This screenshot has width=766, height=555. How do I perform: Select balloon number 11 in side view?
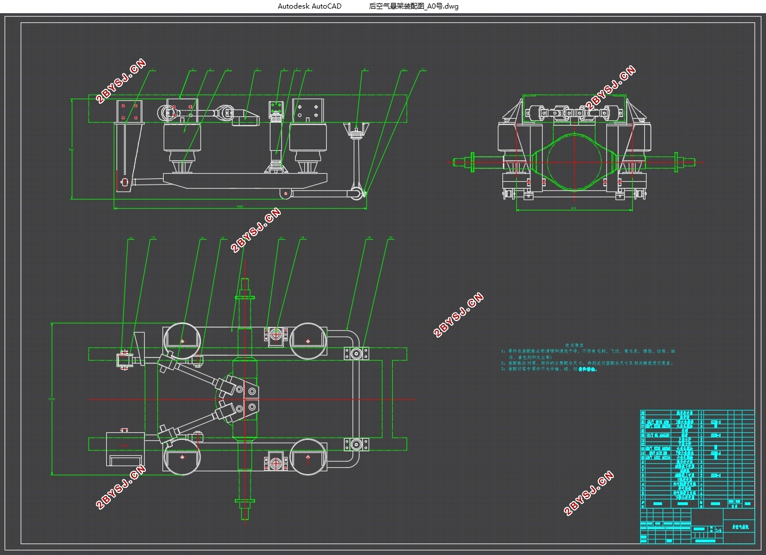tap(423, 70)
